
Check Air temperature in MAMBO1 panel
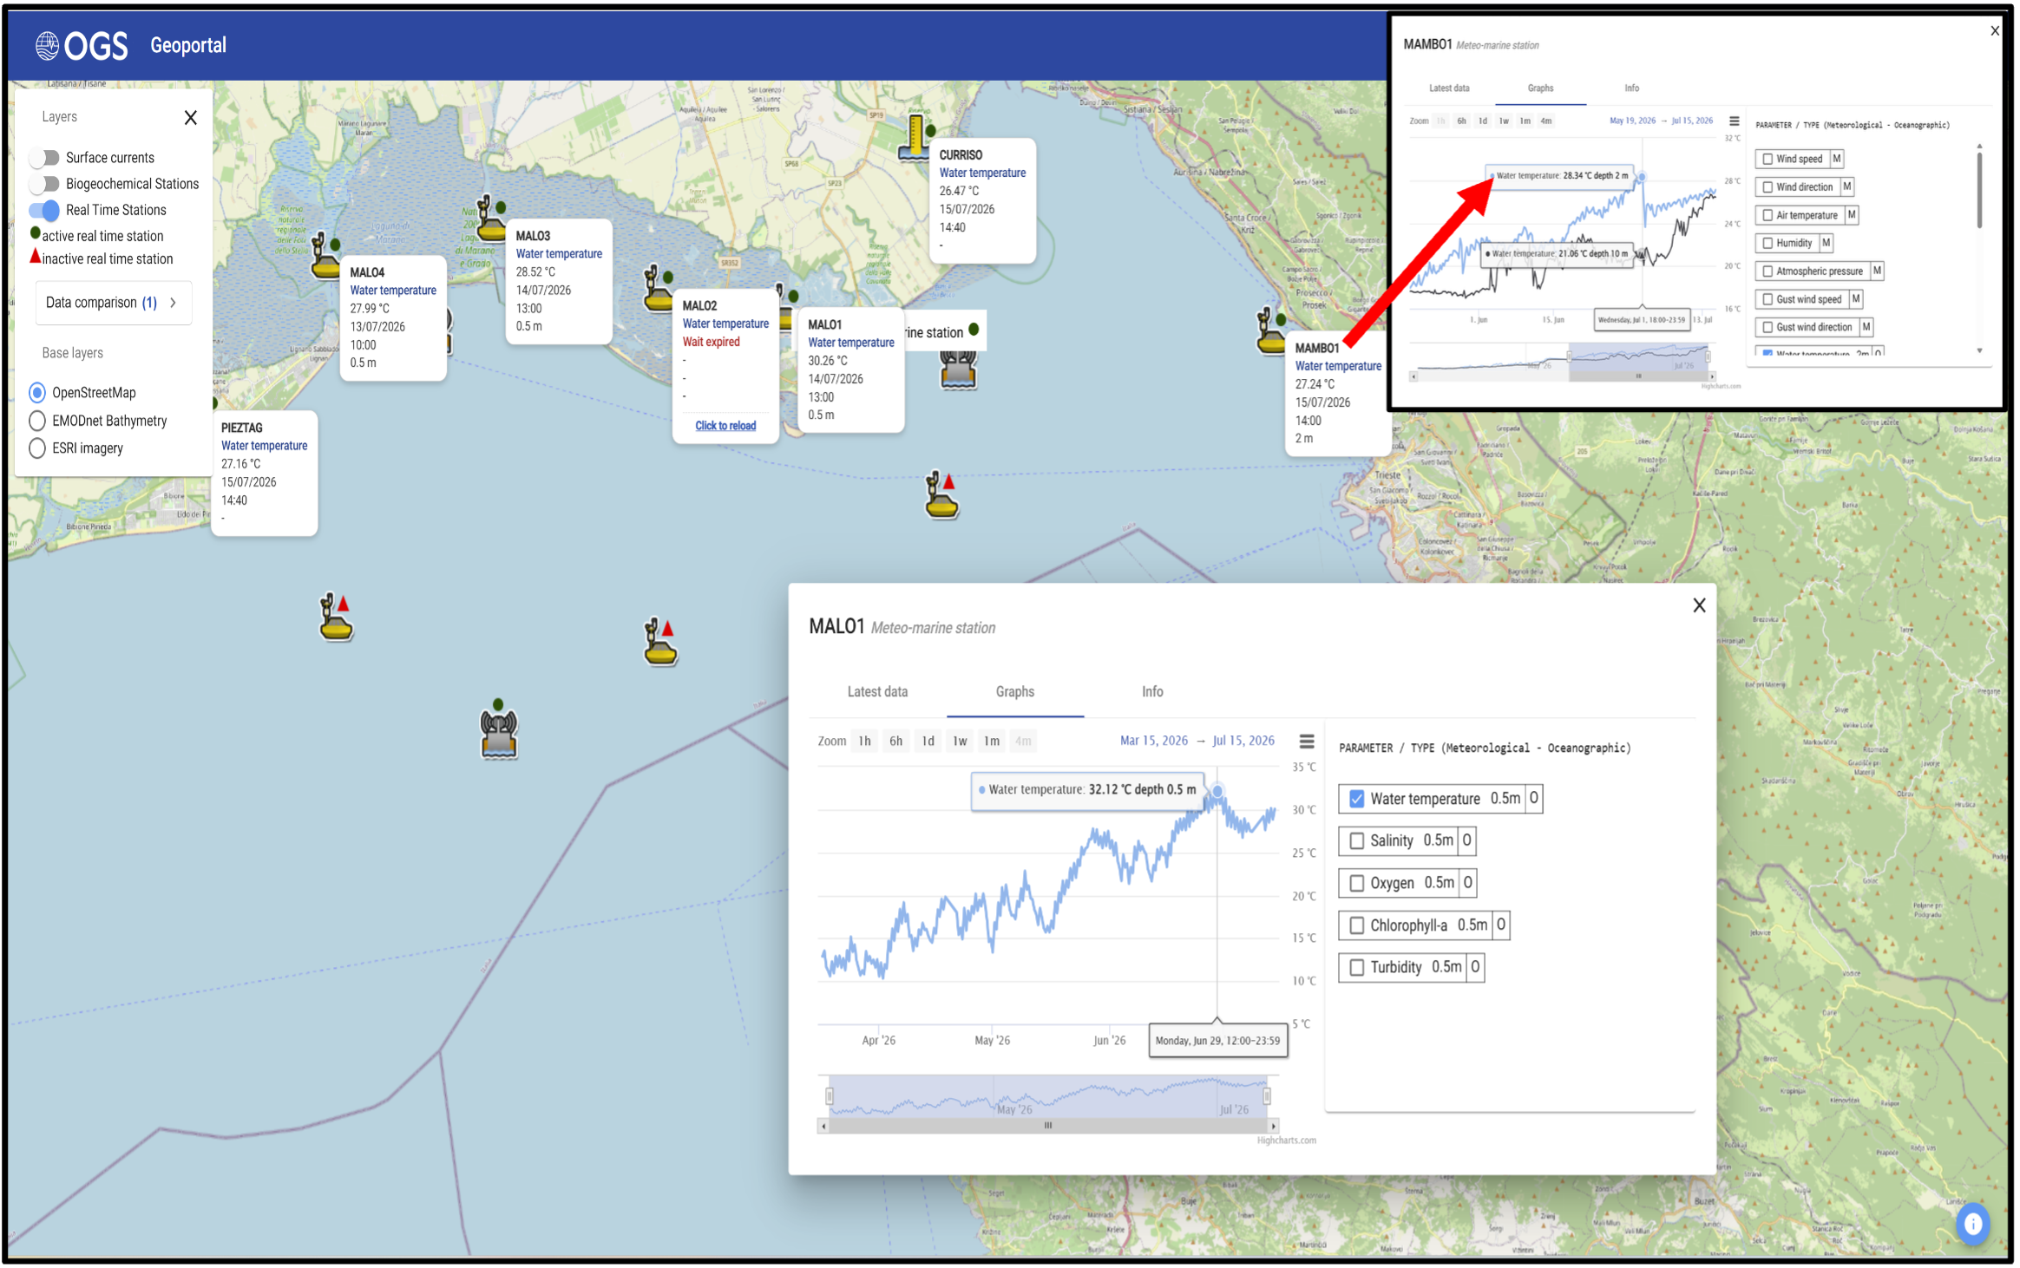tap(1767, 215)
